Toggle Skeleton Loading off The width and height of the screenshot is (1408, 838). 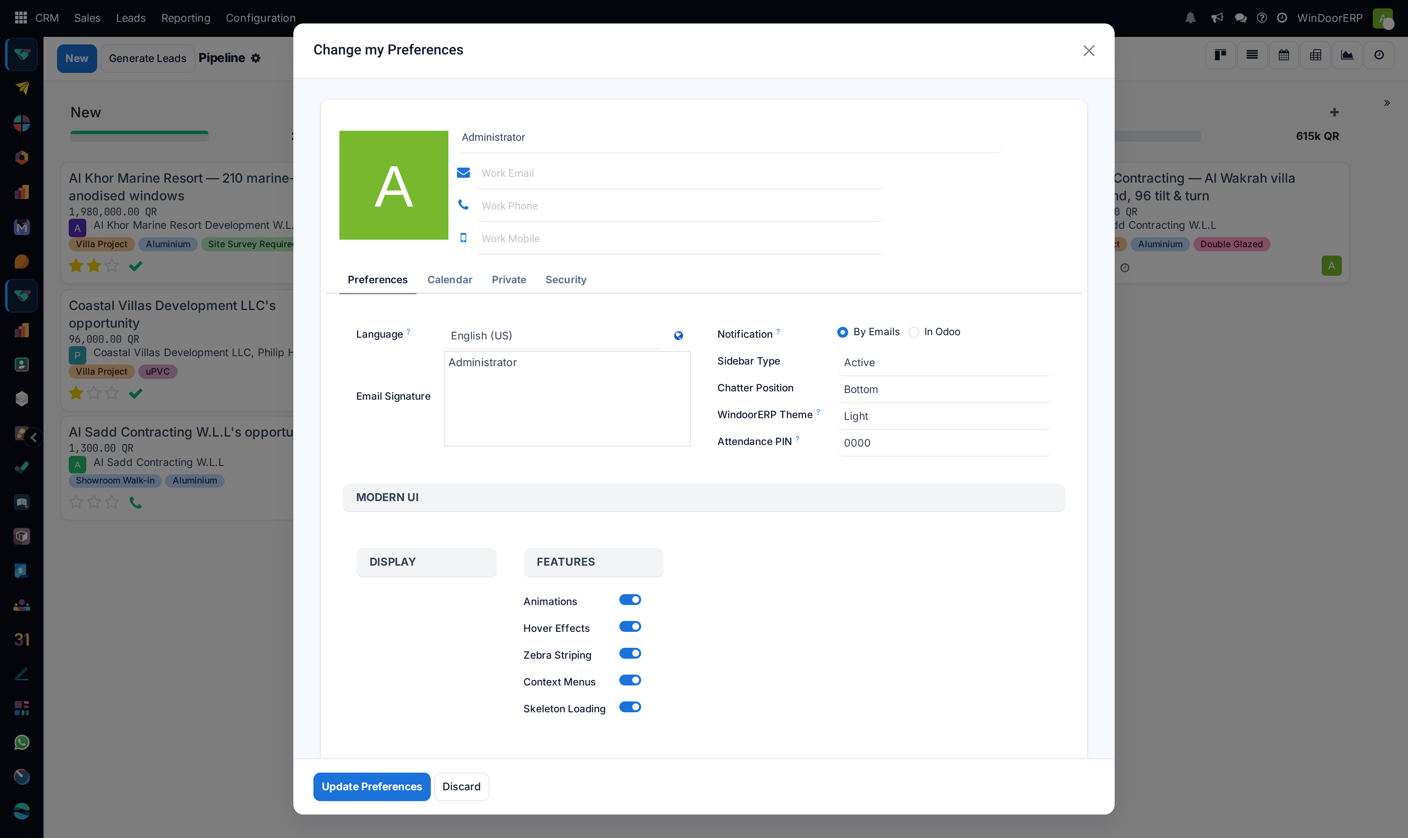630,707
